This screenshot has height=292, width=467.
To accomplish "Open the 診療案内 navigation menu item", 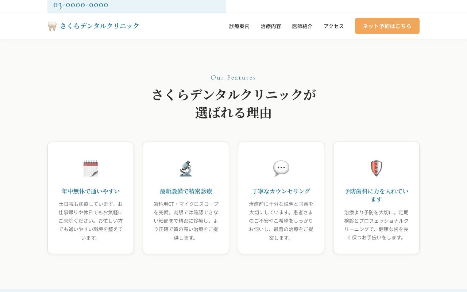I will click(239, 26).
